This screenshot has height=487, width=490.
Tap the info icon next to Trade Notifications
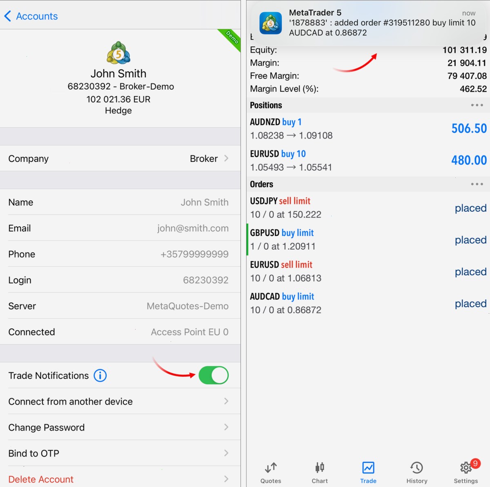[100, 375]
